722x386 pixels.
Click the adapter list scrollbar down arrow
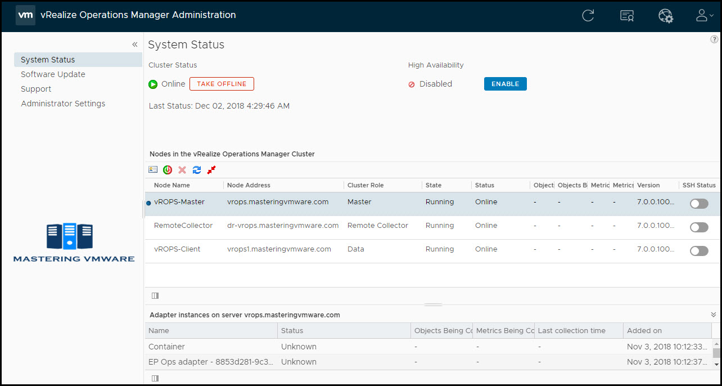(x=716, y=365)
